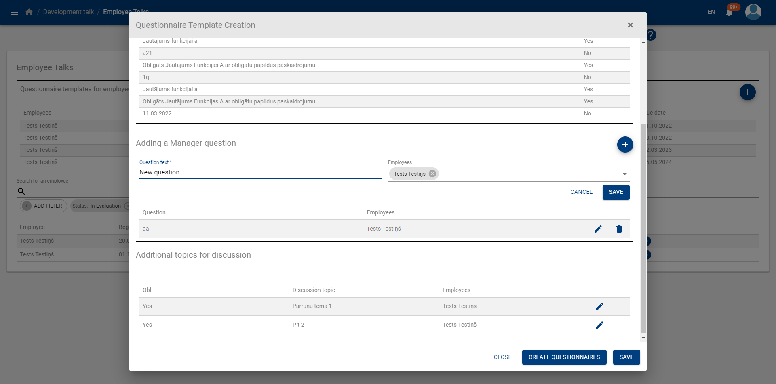Click the search magnifier icon for employees
The height and width of the screenshot is (384, 776).
(21, 191)
